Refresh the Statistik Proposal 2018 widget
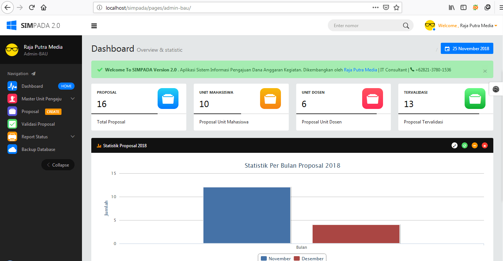Screen dimensions: 503x261 pyautogui.click(x=464, y=145)
